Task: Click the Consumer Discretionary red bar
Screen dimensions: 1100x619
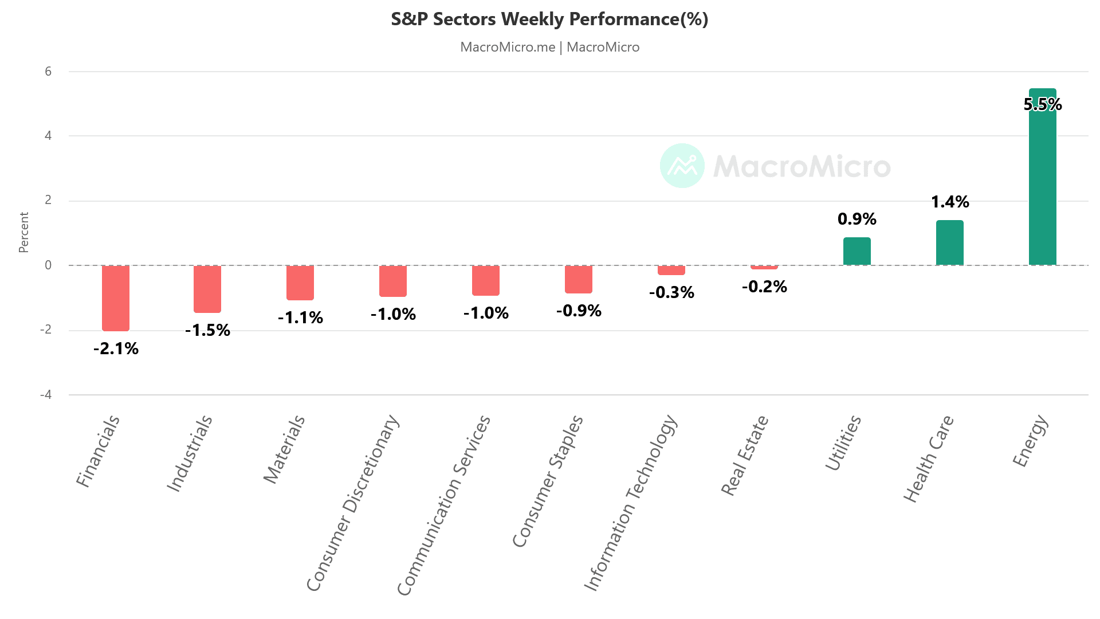Action: [x=393, y=281]
